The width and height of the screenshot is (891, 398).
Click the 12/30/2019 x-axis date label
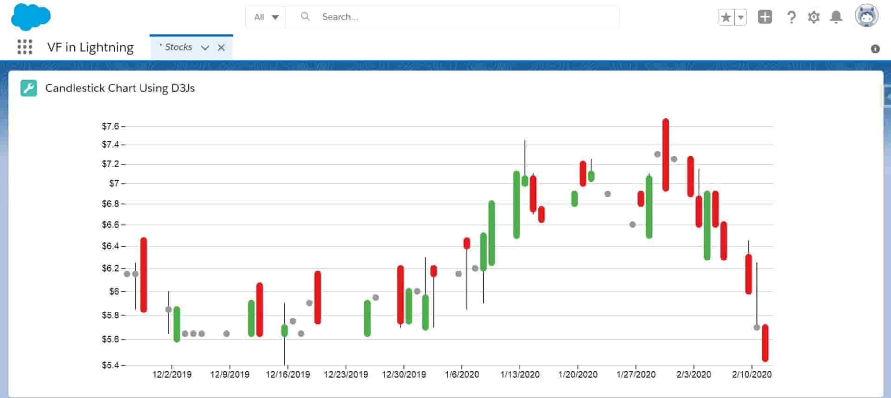[404, 374]
